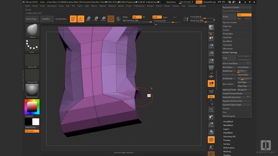Enable Rgb paint mode

click(x=137, y=17)
